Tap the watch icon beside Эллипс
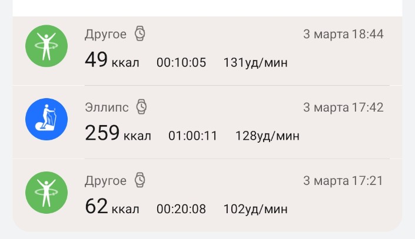Viewport: 415px width, 239px height. click(142, 107)
